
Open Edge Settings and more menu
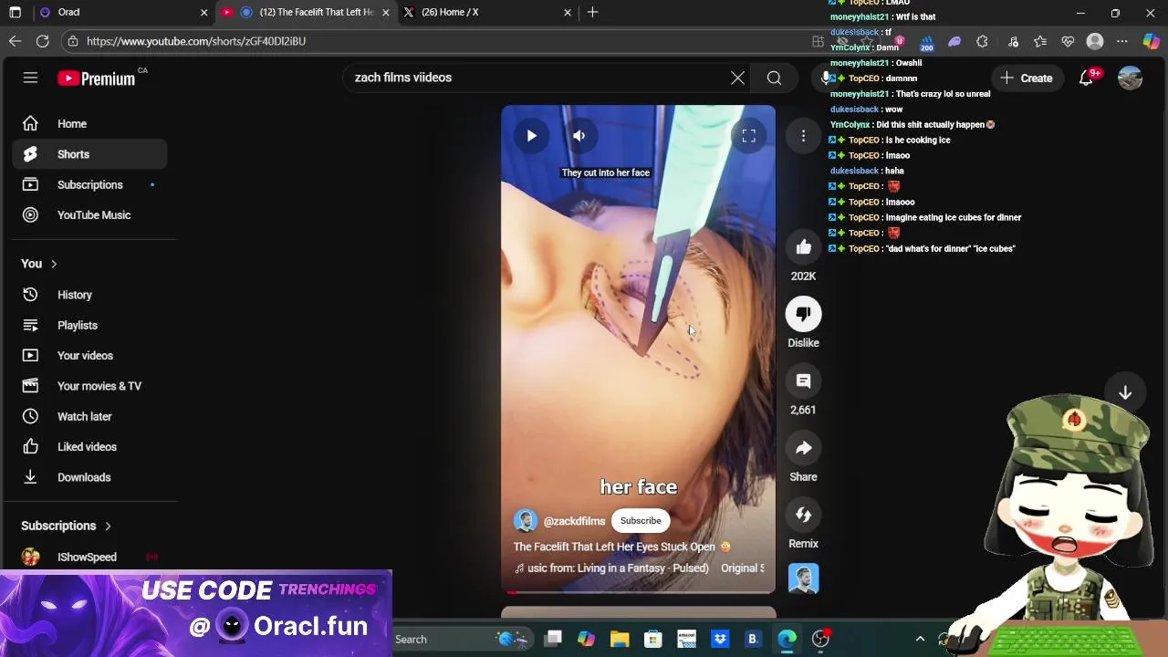click(1122, 41)
